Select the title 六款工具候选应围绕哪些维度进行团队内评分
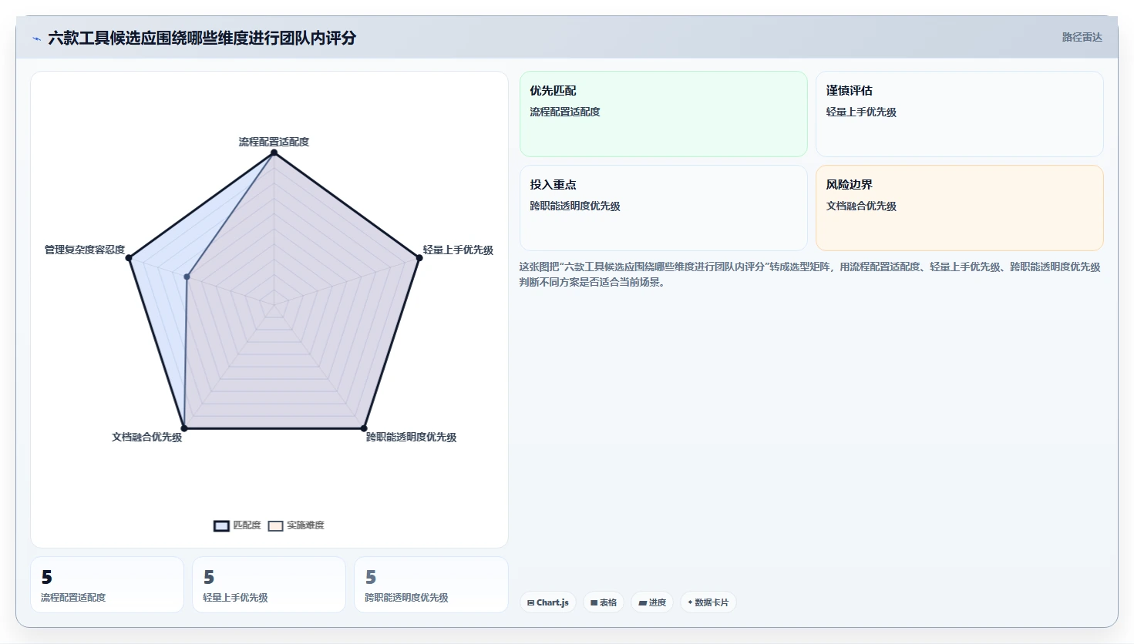 (202, 38)
